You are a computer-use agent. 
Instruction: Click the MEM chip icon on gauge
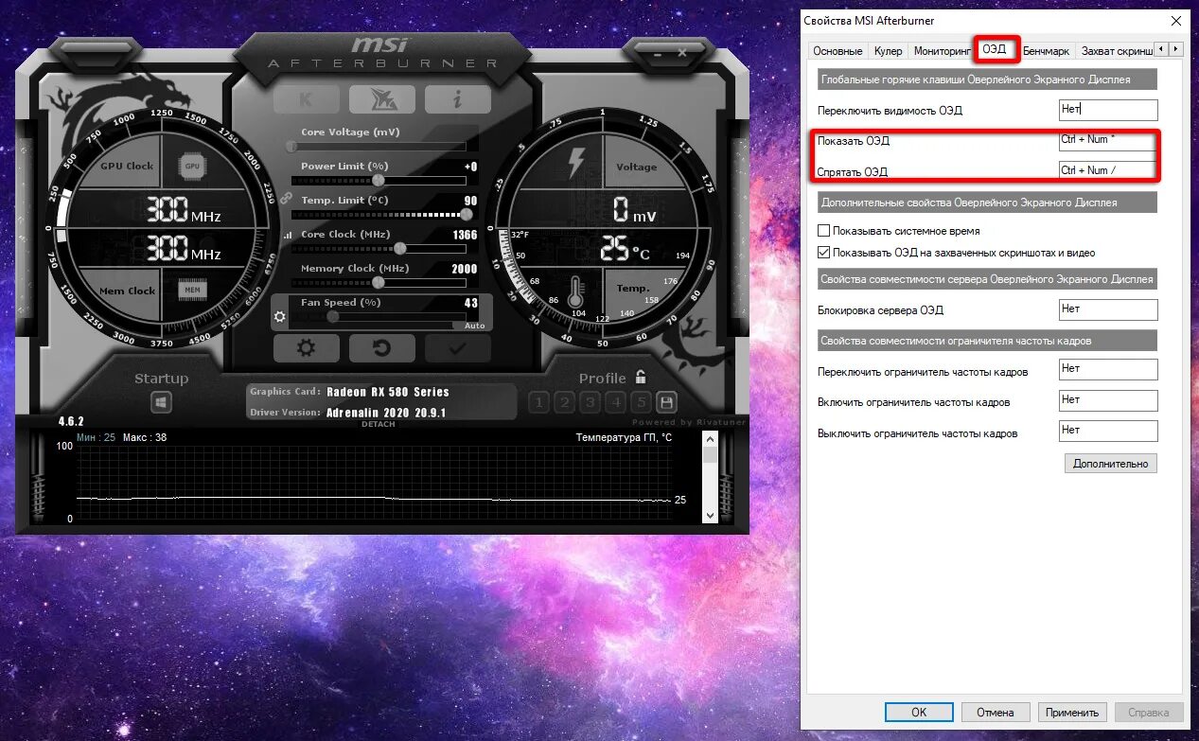pos(192,291)
